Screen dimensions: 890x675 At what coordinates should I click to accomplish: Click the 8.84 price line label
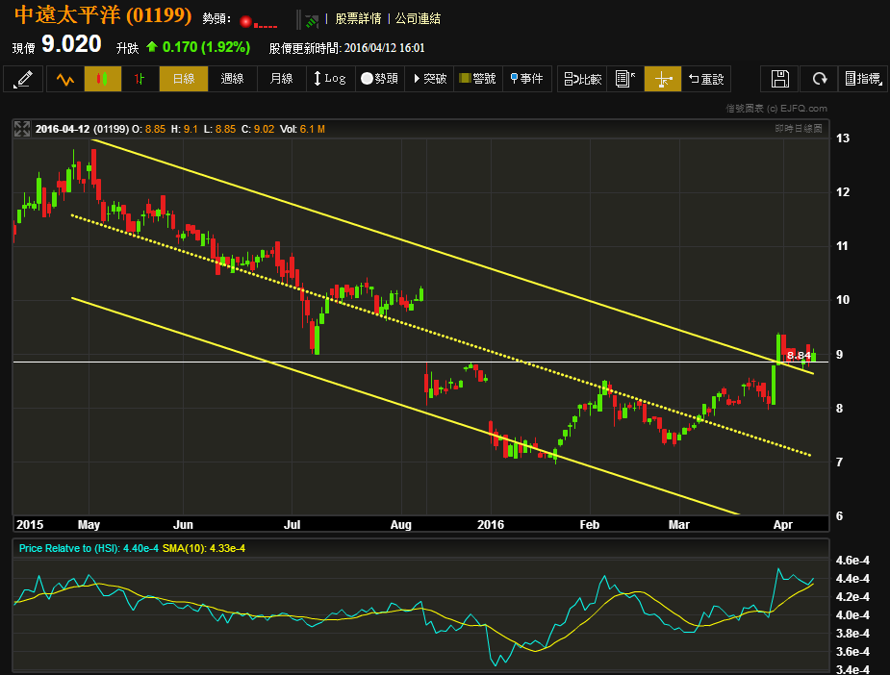[x=799, y=356]
